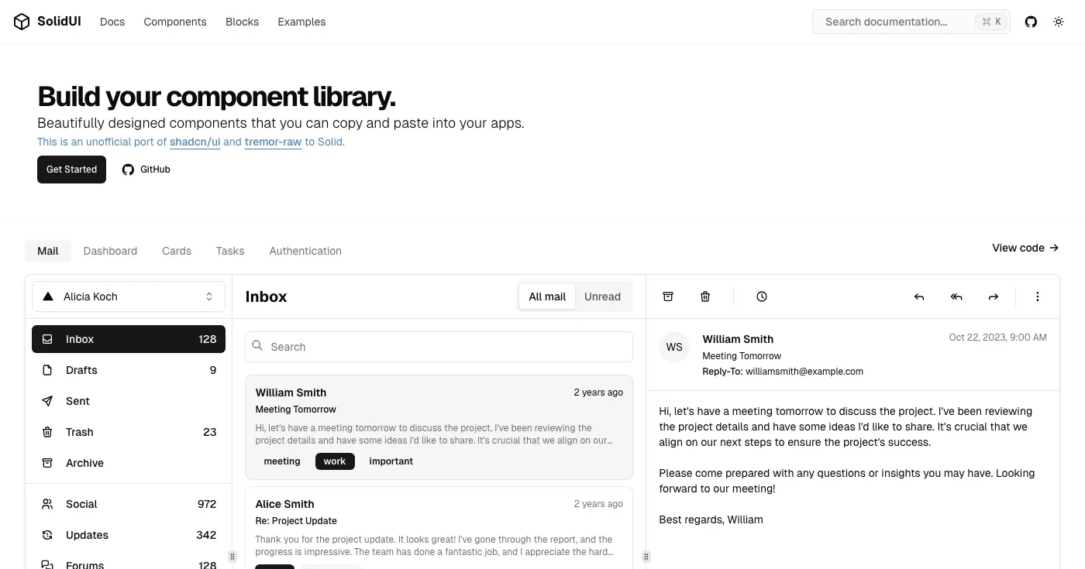Click the forward arrow icon
Viewport: 1085px width, 569px height.
point(994,296)
